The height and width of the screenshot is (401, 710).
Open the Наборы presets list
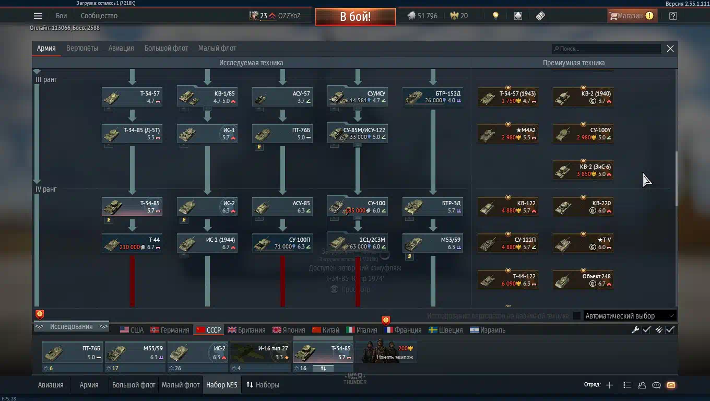point(263,385)
